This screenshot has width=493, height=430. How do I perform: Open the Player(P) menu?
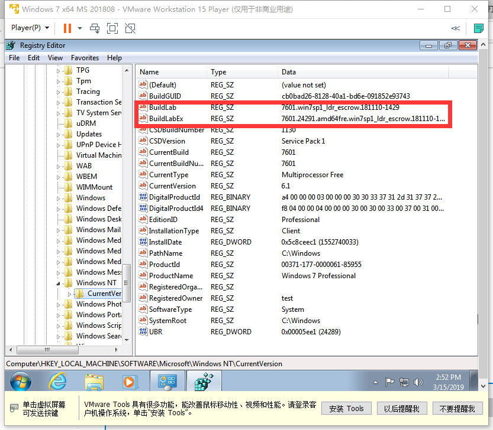30,28
